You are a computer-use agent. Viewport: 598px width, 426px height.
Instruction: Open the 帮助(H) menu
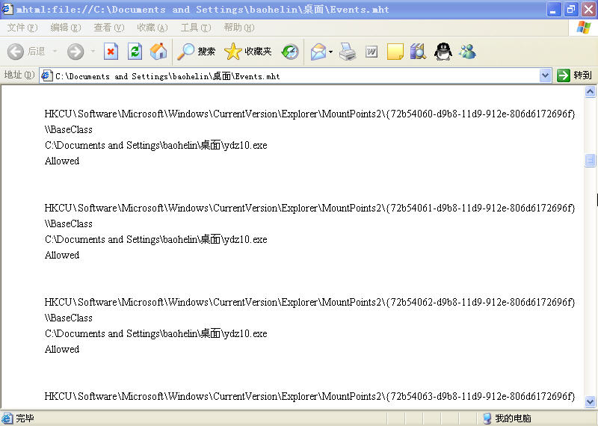coord(239,28)
